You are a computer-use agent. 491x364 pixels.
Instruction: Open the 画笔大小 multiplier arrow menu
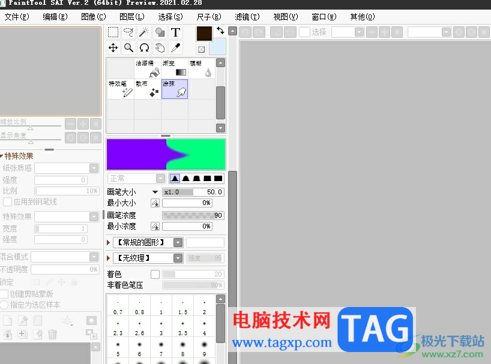point(155,192)
